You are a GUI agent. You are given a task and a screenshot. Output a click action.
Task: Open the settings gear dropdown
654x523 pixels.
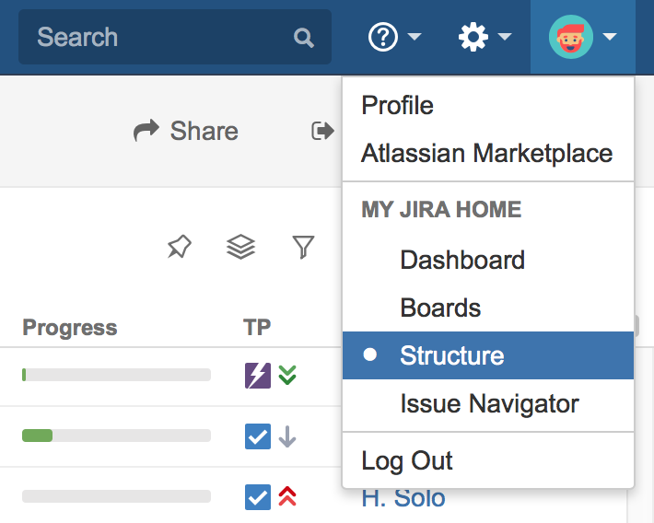(x=485, y=38)
